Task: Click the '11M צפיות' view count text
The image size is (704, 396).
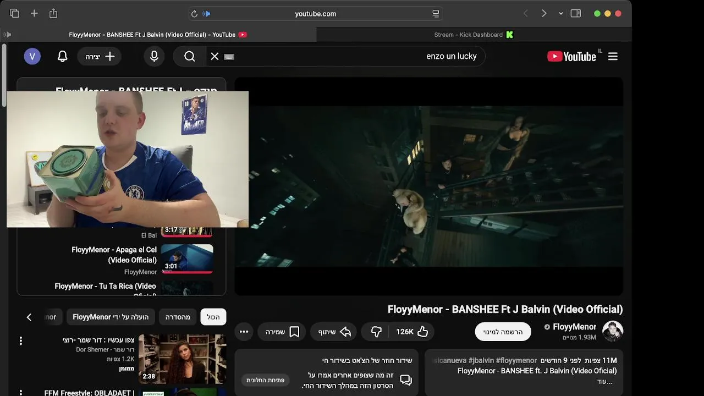Action: 602,360
